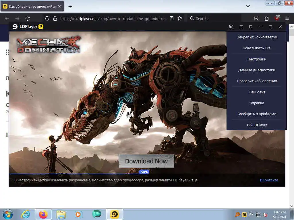Viewport: 294px width, 220px height.
Task: Open Firefox extensions puzzle icon
Action: (266, 18)
